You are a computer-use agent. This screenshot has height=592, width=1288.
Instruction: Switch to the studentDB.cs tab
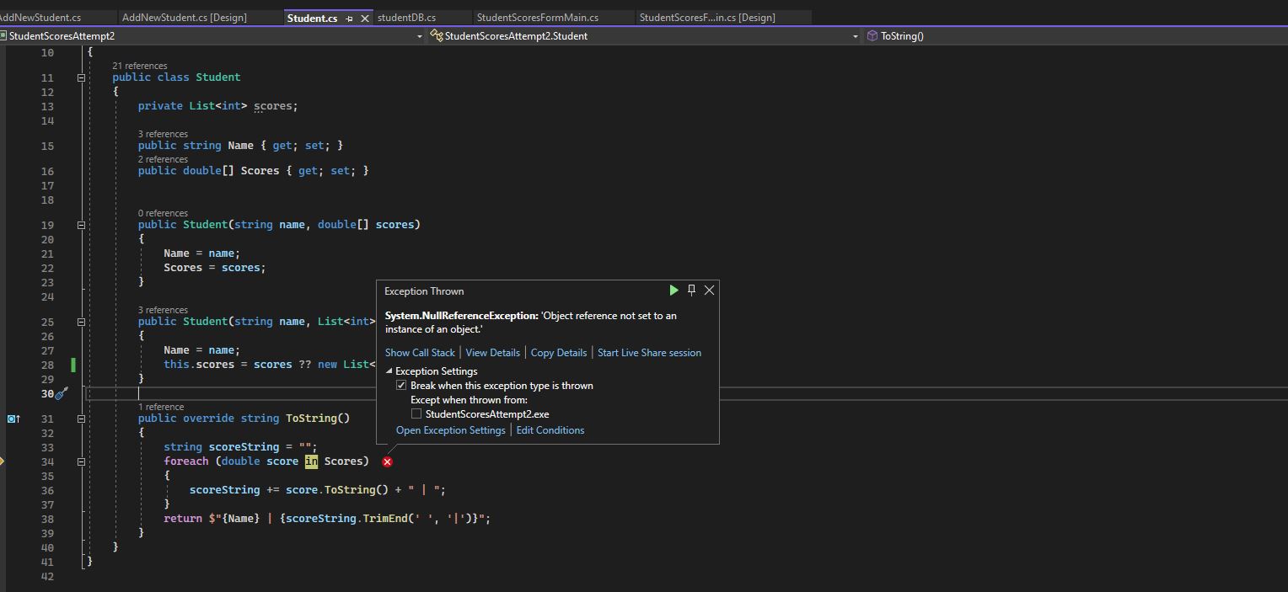coord(406,17)
